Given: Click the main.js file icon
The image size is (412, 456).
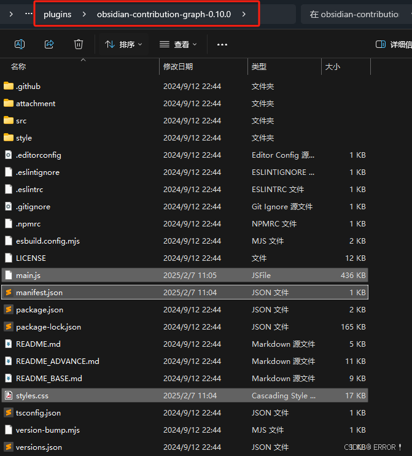Looking at the screenshot, I should 9,275.
